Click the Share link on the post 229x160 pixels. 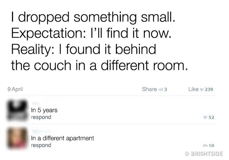[x=149, y=89]
